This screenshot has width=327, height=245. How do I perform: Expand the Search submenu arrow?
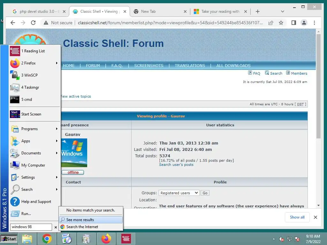click(x=57, y=189)
